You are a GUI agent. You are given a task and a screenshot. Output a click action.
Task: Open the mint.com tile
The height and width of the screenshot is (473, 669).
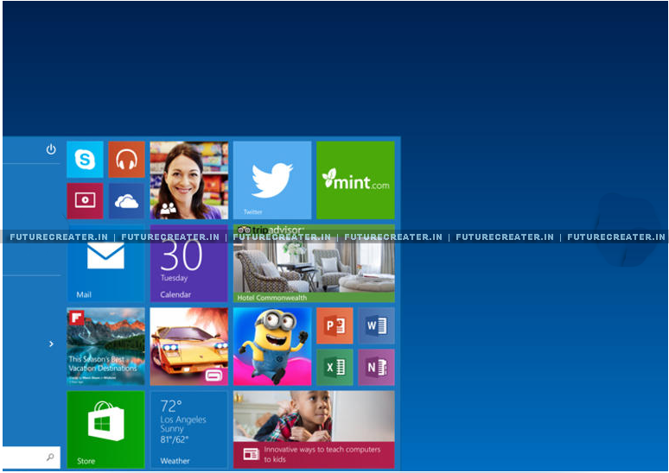(x=355, y=180)
